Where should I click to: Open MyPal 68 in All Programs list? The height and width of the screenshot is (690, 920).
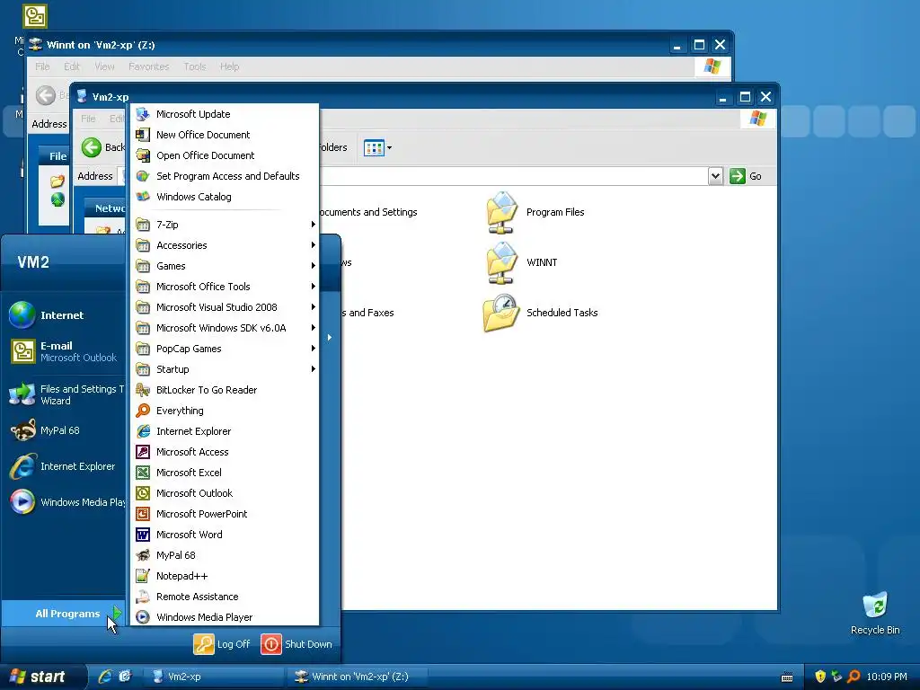point(225,554)
